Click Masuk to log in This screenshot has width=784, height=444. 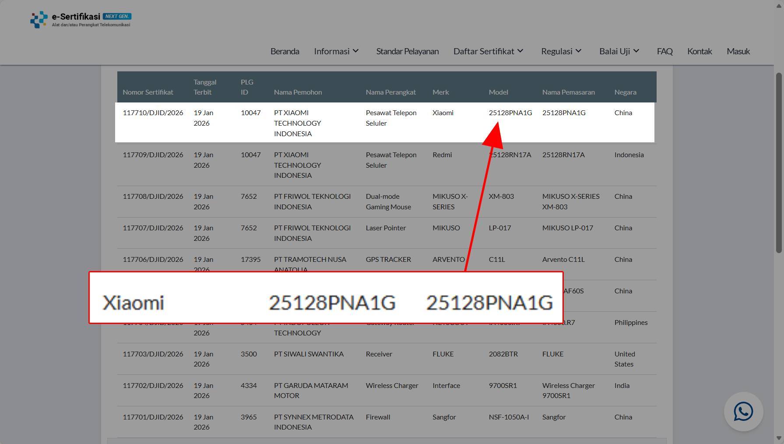pyautogui.click(x=738, y=51)
